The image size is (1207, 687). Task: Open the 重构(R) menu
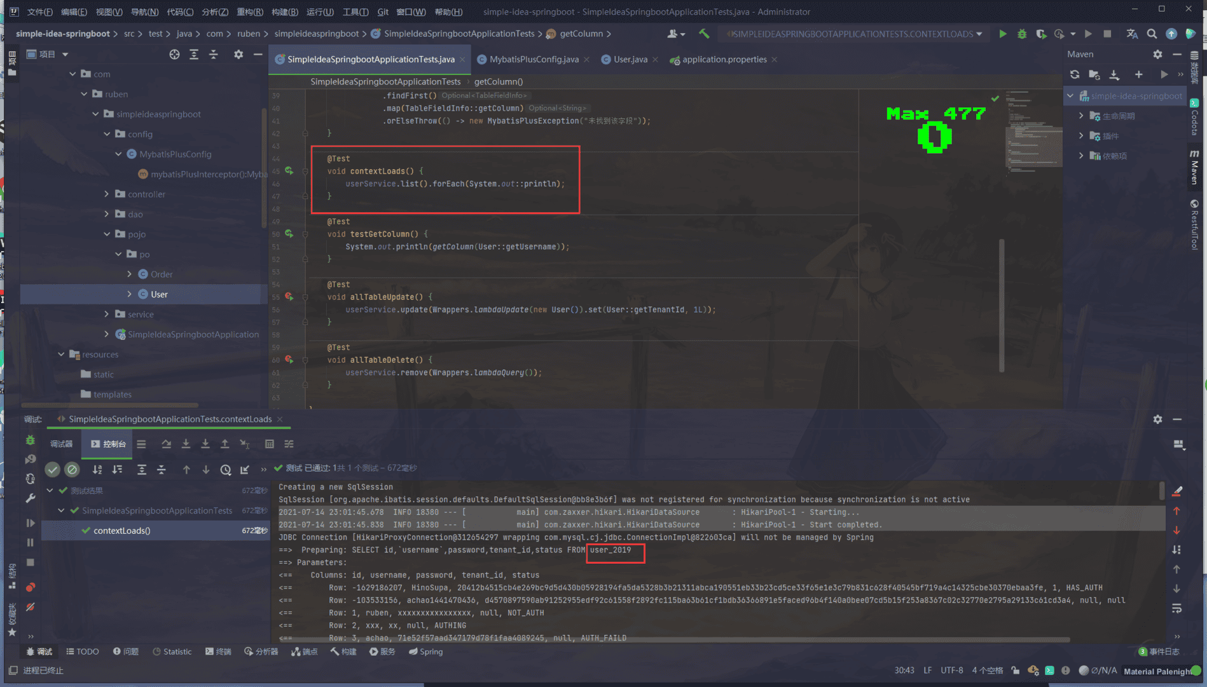[249, 11]
